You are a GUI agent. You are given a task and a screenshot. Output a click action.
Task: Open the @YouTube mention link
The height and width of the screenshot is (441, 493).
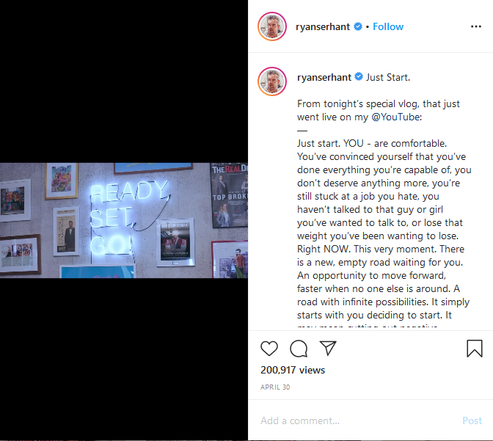click(395, 117)
